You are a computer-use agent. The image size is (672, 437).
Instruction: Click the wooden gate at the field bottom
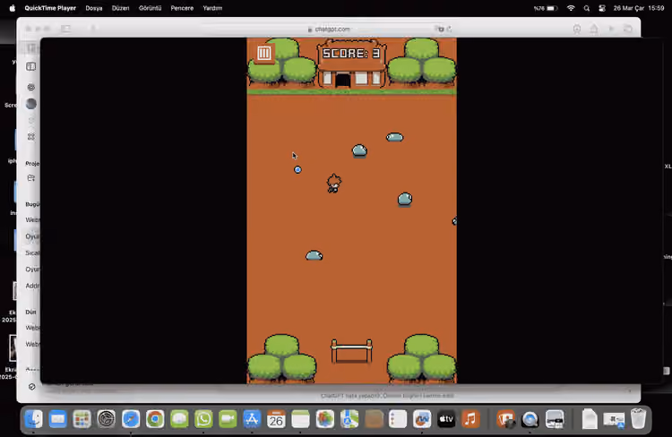click(351, 351)
